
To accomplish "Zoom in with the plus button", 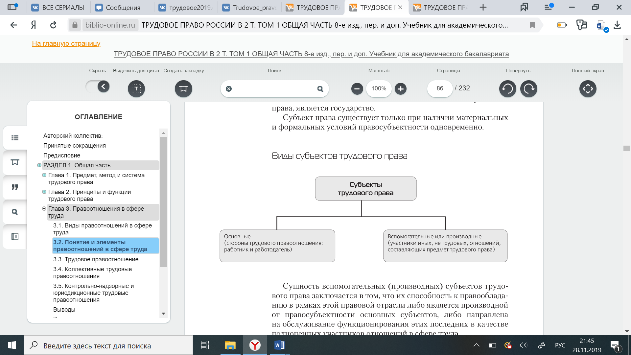I will [x=400, y=89].
